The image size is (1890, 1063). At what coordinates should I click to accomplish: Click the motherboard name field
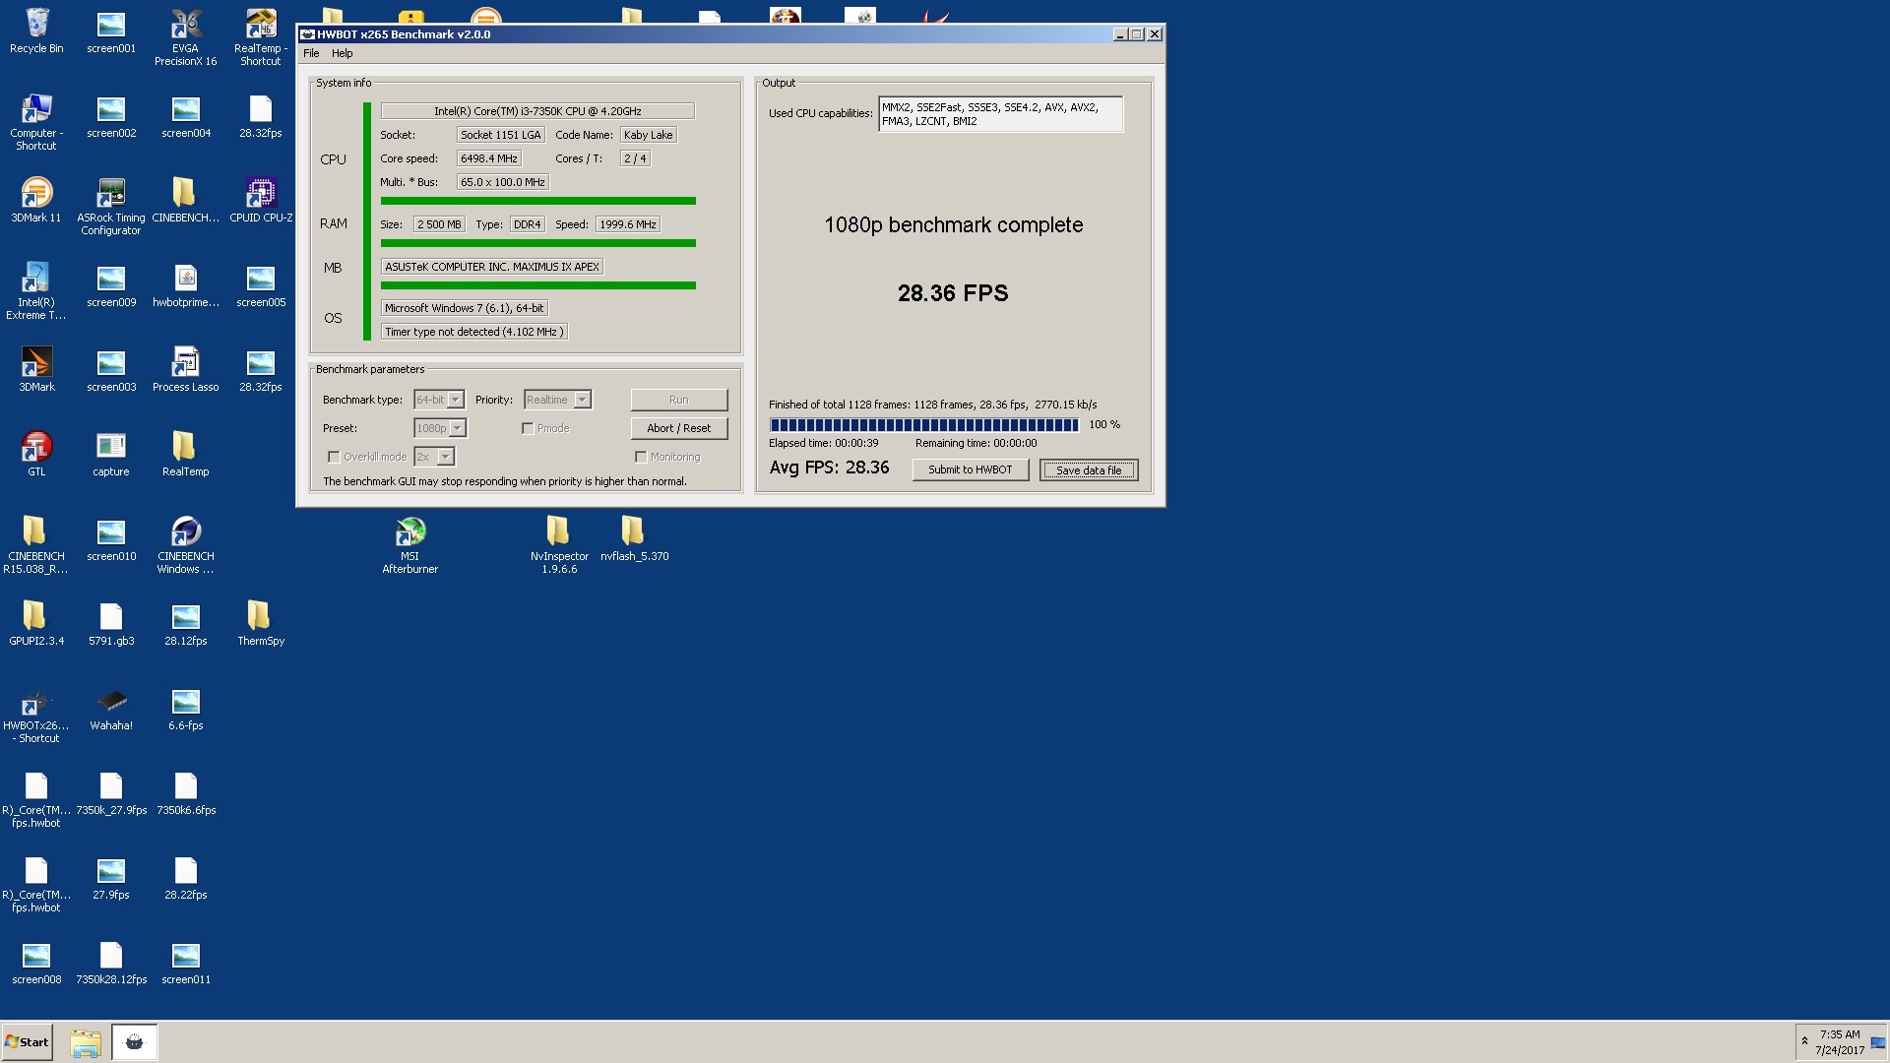pyautogui.click(x=492, y=267)
